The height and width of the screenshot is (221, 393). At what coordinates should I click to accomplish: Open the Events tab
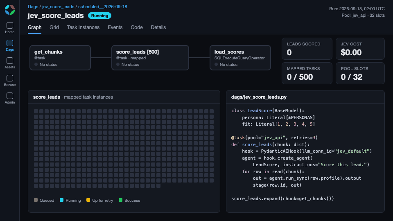coord(115,27)
